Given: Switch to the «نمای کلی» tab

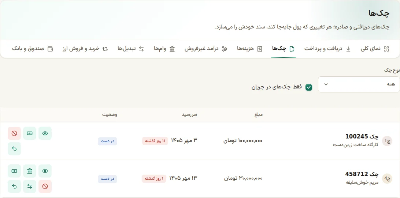Looking at the screenshot, I should [x=375, y=49].
